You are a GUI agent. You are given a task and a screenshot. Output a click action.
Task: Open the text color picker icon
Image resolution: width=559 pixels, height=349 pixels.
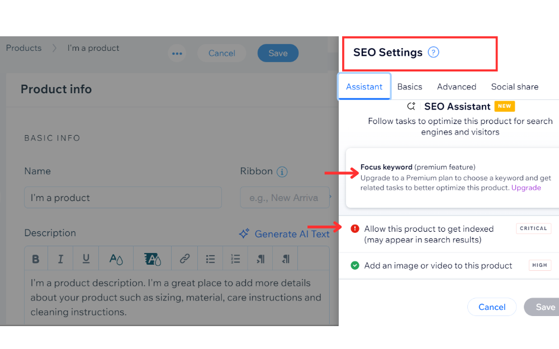(116, 259)
